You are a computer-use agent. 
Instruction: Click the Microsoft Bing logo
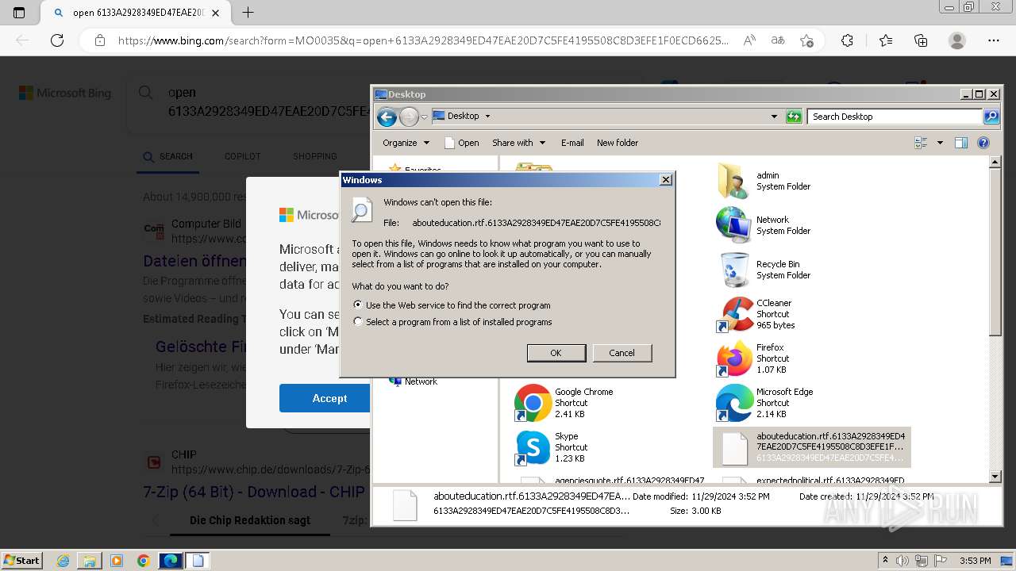click(x=65, y=93)
